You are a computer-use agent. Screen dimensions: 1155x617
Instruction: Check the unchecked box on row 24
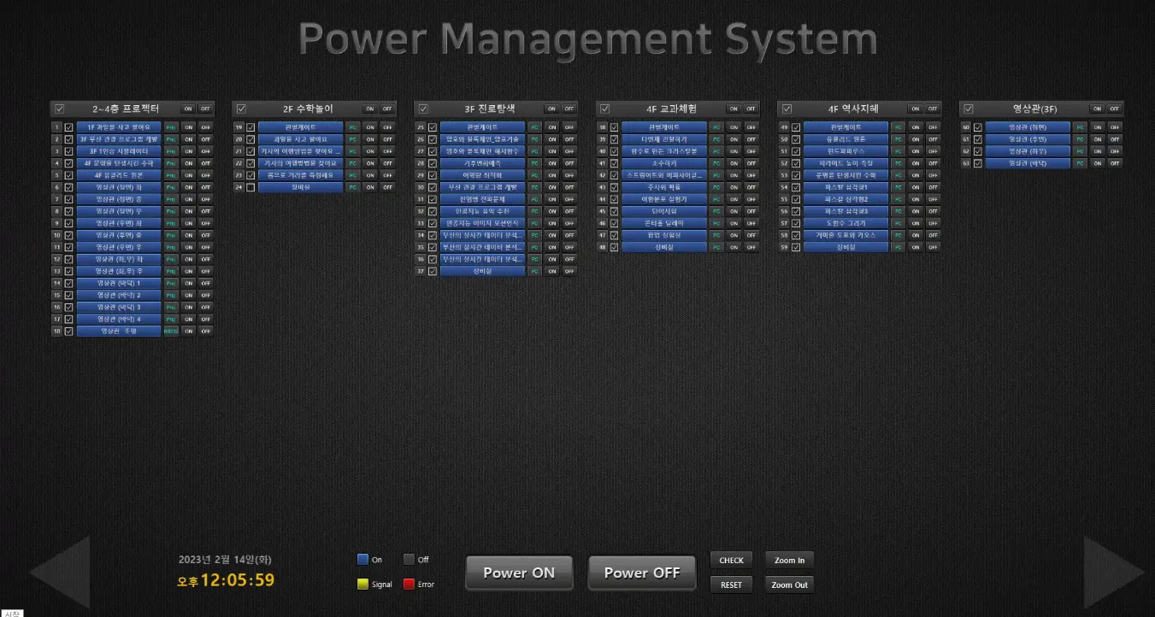(x=250, y=187)
